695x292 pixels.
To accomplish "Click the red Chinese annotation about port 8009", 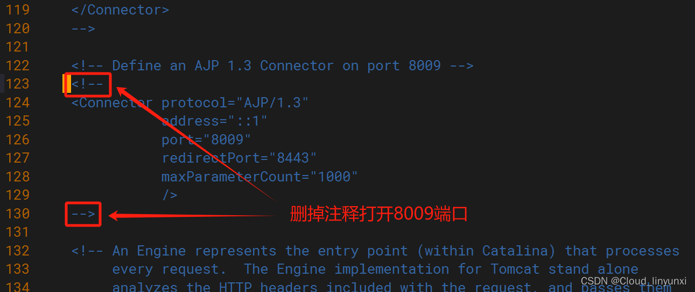I will point(378,214).
